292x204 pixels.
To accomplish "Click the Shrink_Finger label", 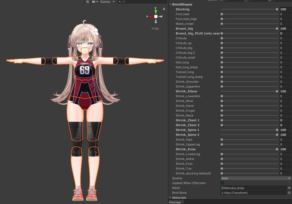I will pos(185,111).
